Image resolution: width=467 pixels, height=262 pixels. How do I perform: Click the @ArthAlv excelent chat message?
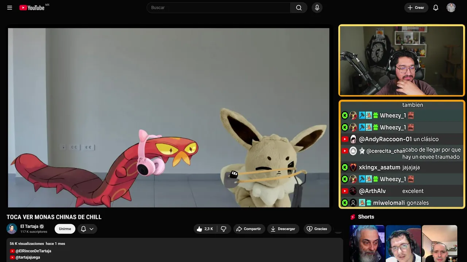[402, 191]
